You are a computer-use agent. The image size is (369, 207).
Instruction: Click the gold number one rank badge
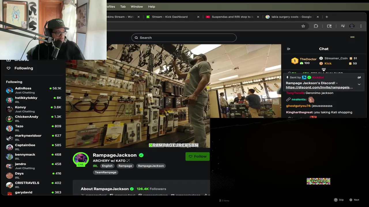pos(295,61)
